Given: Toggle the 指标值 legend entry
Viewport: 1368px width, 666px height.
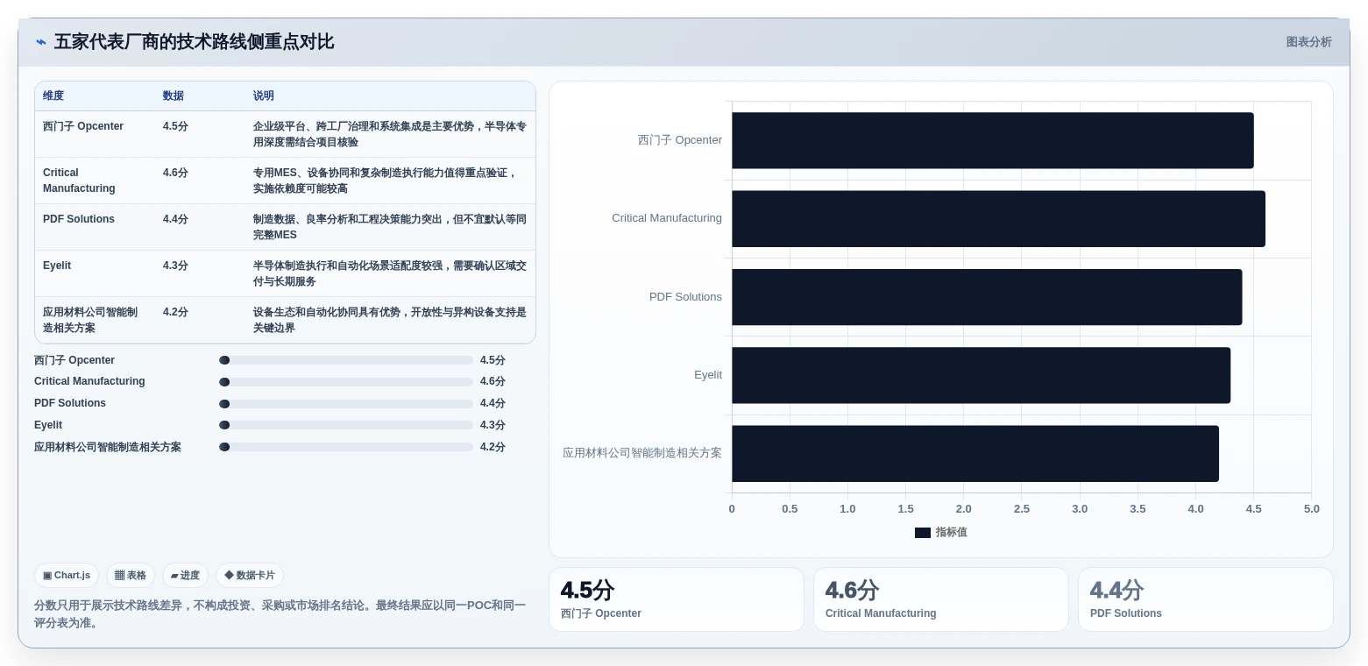Looking at the screenshot, I should pyautogui.click(x=941, y=532).
